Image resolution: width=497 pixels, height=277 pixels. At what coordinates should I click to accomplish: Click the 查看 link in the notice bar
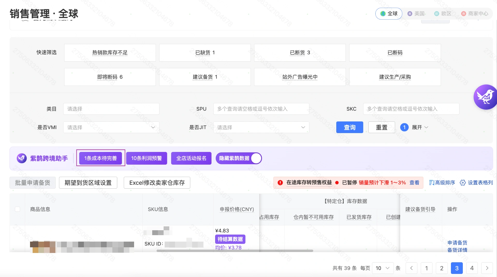tap(414, 183)
